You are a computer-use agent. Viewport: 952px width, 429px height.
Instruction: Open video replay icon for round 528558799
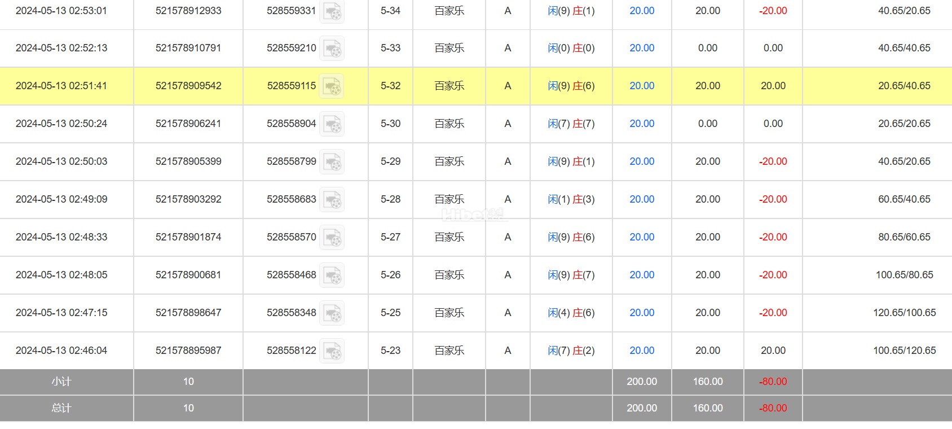(332, 162)
